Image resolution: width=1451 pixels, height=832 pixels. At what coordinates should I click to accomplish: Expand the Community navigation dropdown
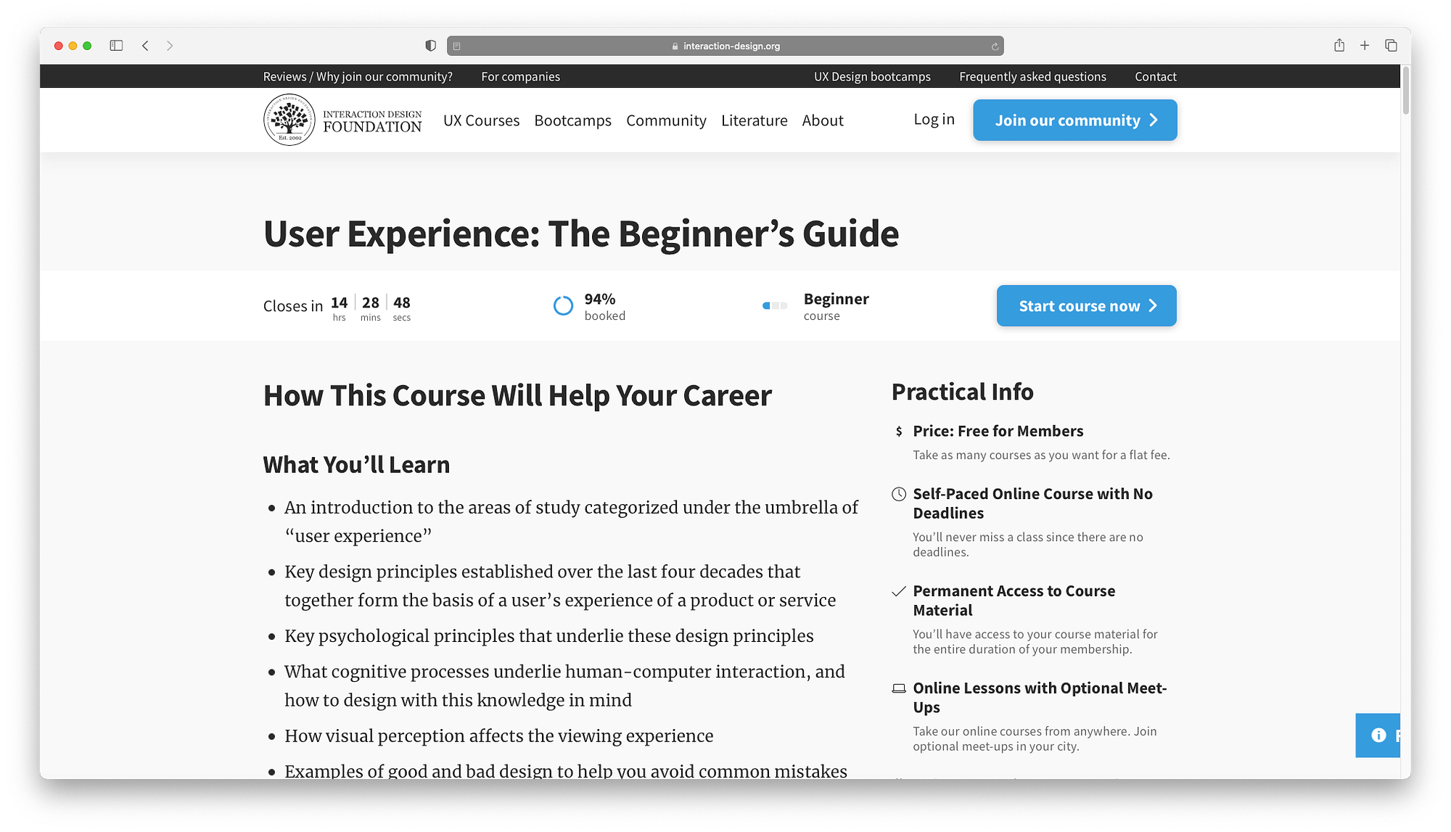666,120
